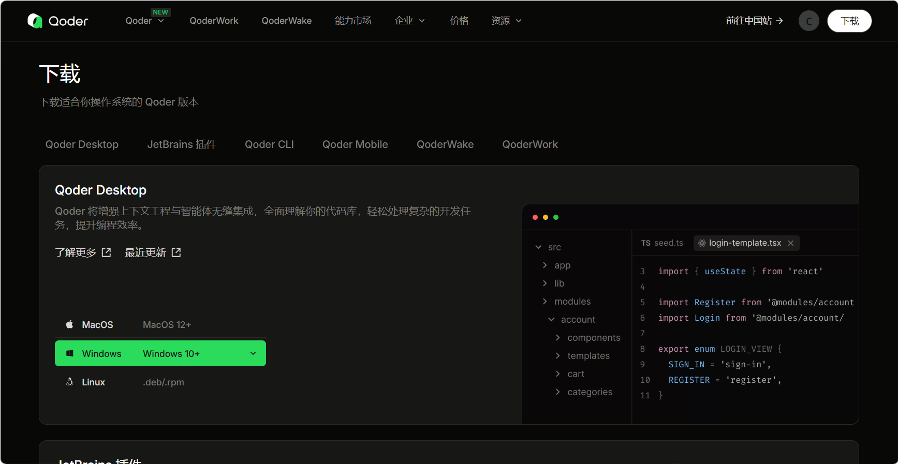Click external link icon next to 最近更新

click(176, 252)
